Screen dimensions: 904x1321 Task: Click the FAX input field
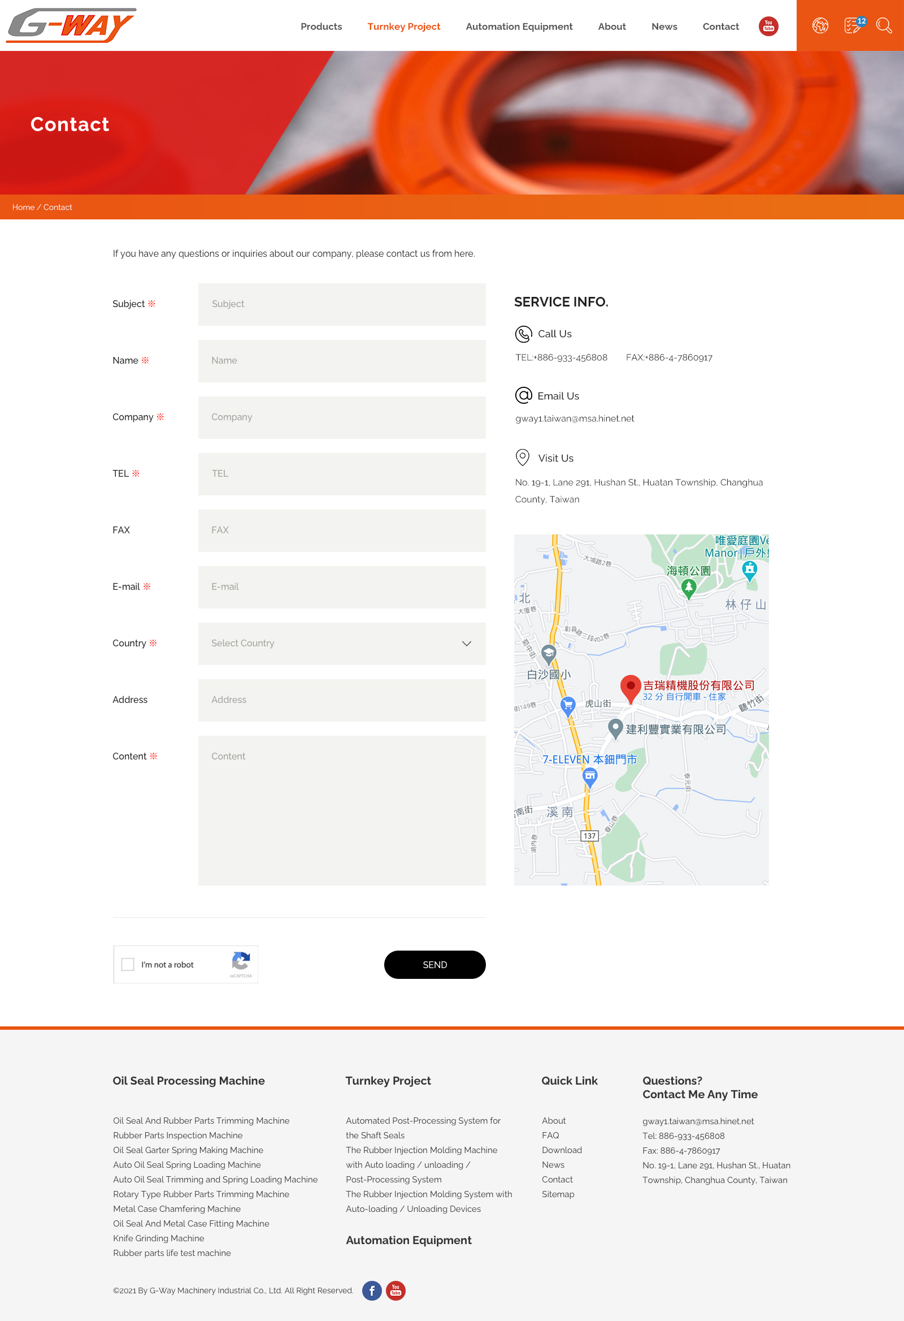342,530
